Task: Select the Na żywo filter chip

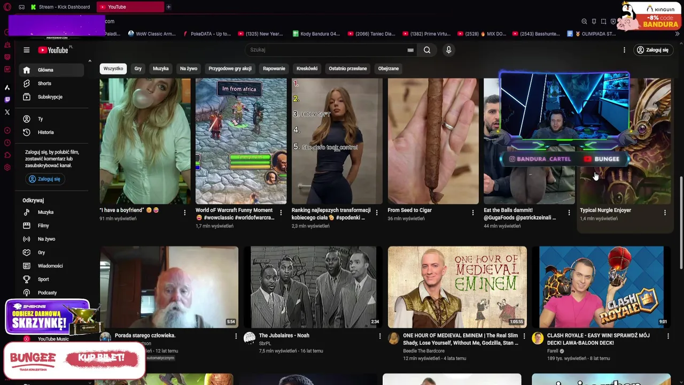Action: (189, 68)
